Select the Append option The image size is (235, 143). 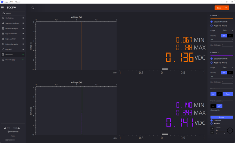211,123
